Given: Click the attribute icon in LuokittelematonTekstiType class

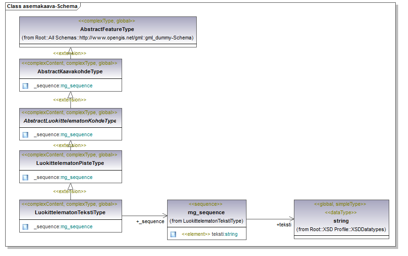Looking at the screenshot, I should click(25, 227).
